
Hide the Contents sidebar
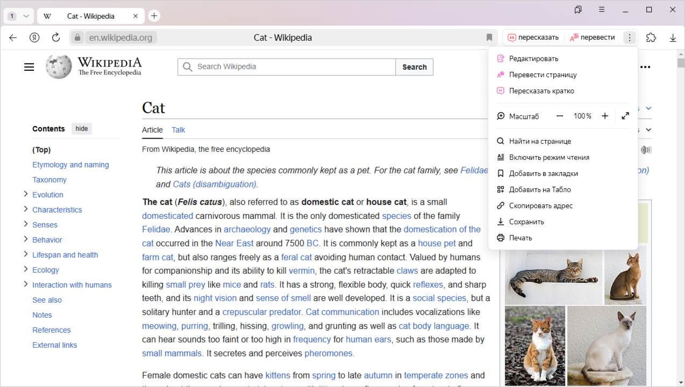tap(82, 129)
